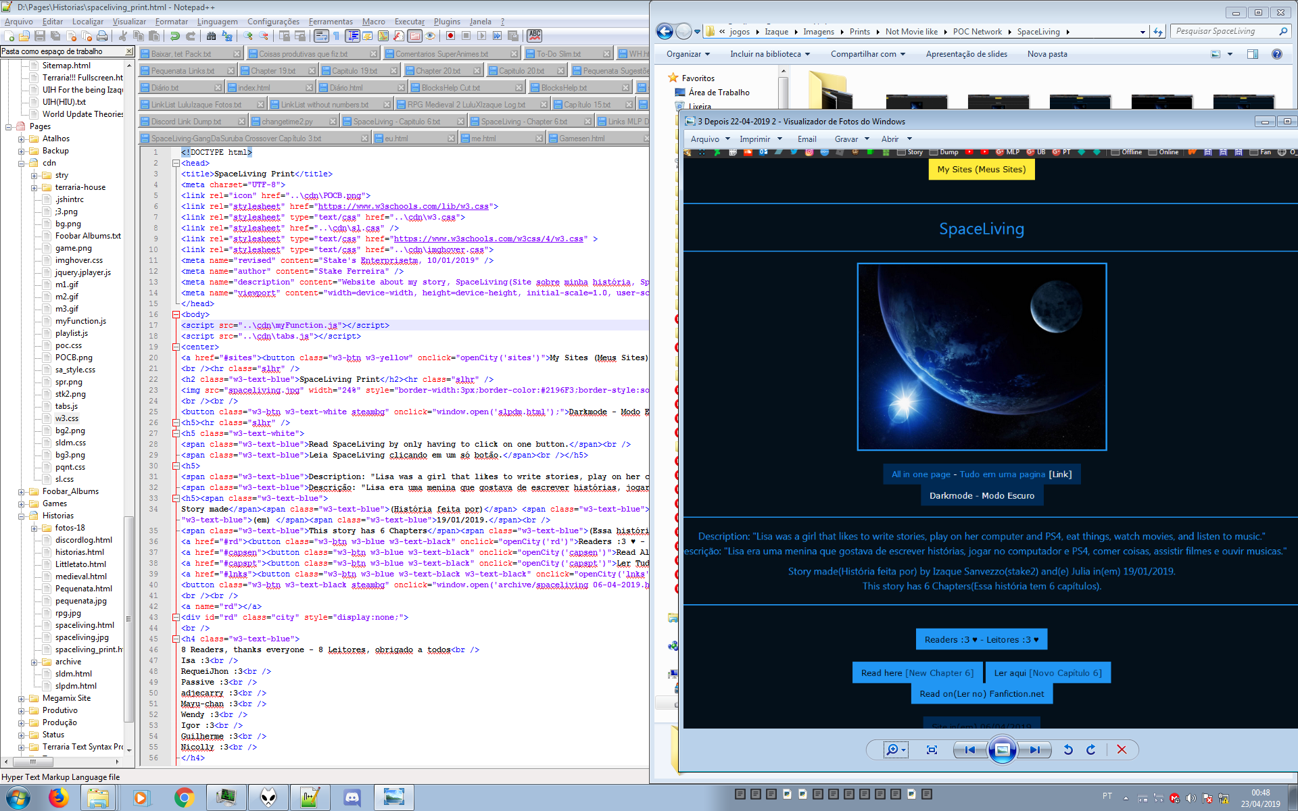This screenshot has height=811, width=1298.
Task: Delete the photo with the red X
Action: coord(1122,749)
